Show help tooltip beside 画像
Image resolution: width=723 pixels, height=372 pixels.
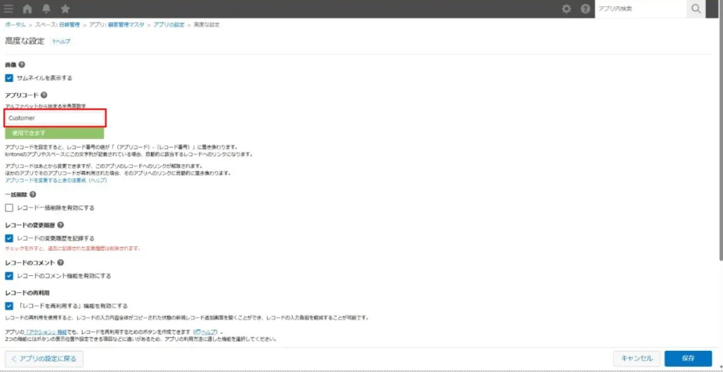pyautogui.click(x=22, y=65)
